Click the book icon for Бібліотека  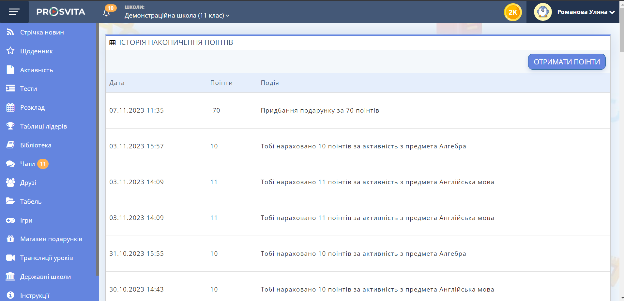tap(10, 145)
